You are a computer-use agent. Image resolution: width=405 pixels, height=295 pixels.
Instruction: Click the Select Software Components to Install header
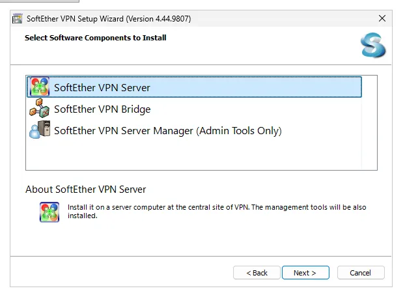tap(95, 38)
